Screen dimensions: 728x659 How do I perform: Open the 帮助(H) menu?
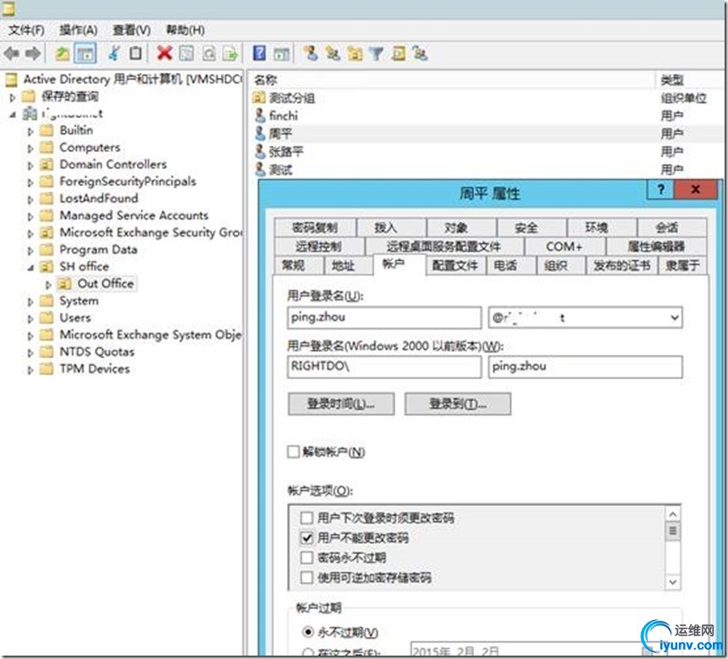click(x=185, y=30)
